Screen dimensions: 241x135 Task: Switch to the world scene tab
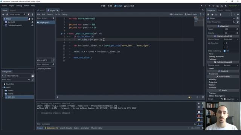(x=41, y=10)
